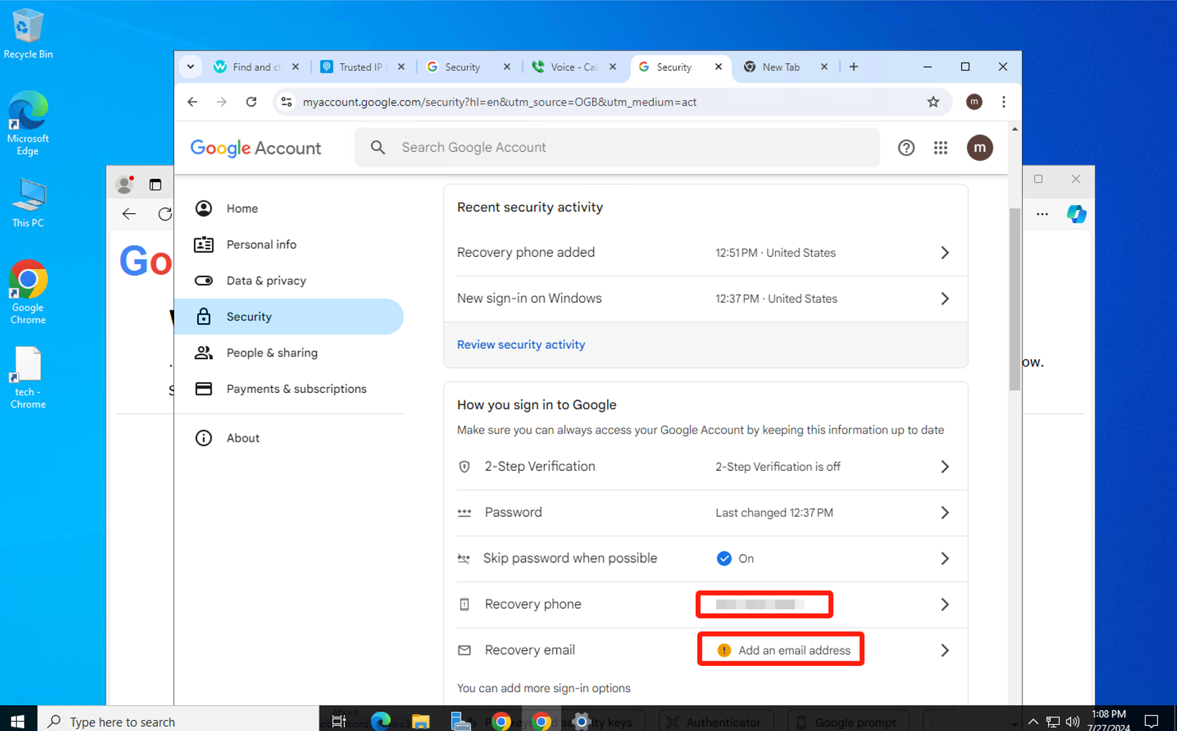Select the Google Chrome desktop shortcut
Screen dimensions: 1177x731
(x=28, y=292)
